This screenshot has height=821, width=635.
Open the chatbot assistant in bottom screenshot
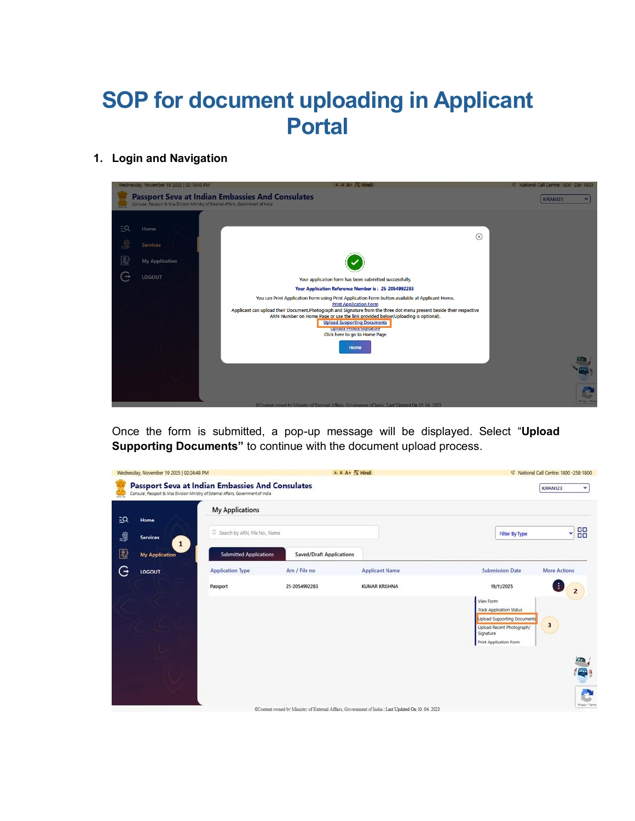[x=583, y=668]
